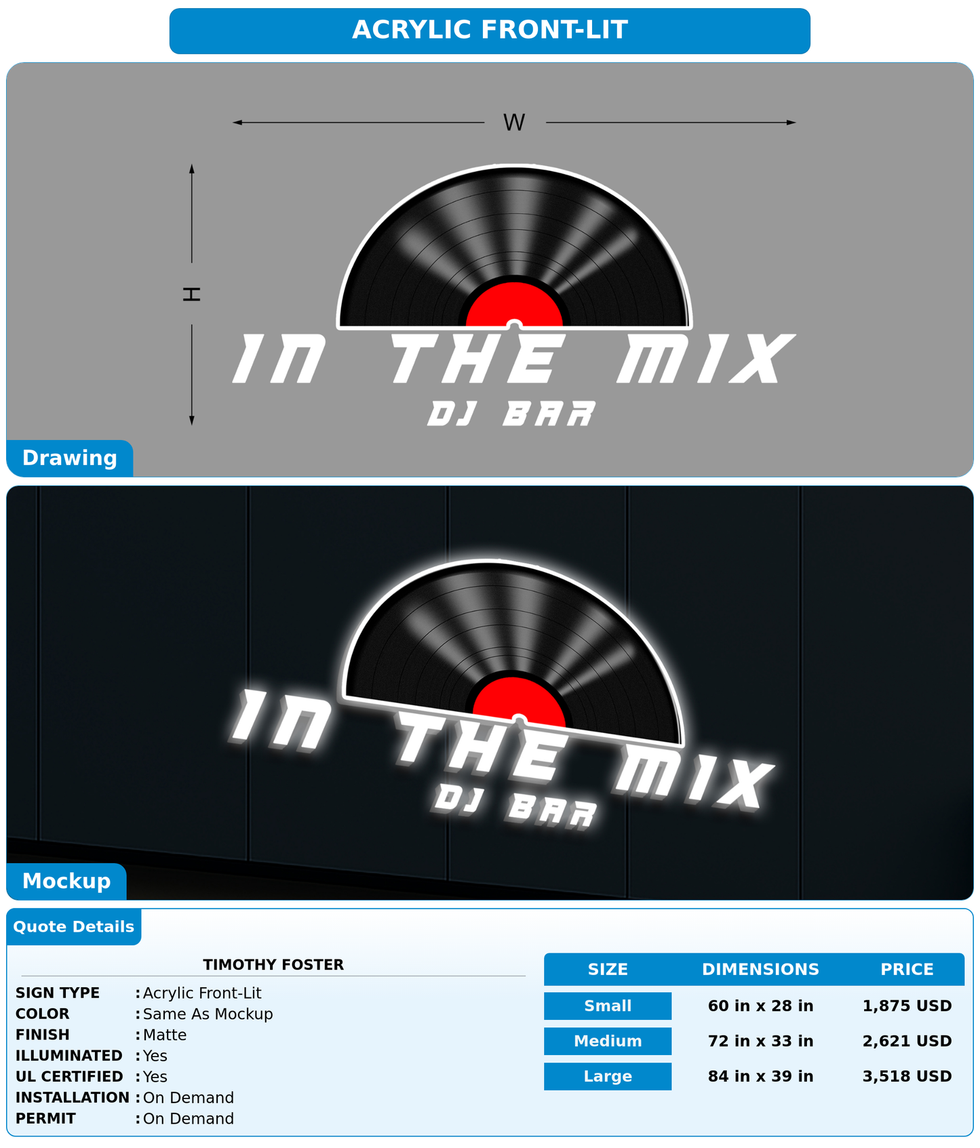Open the Quote Details tab

click(x=74, y=927)
